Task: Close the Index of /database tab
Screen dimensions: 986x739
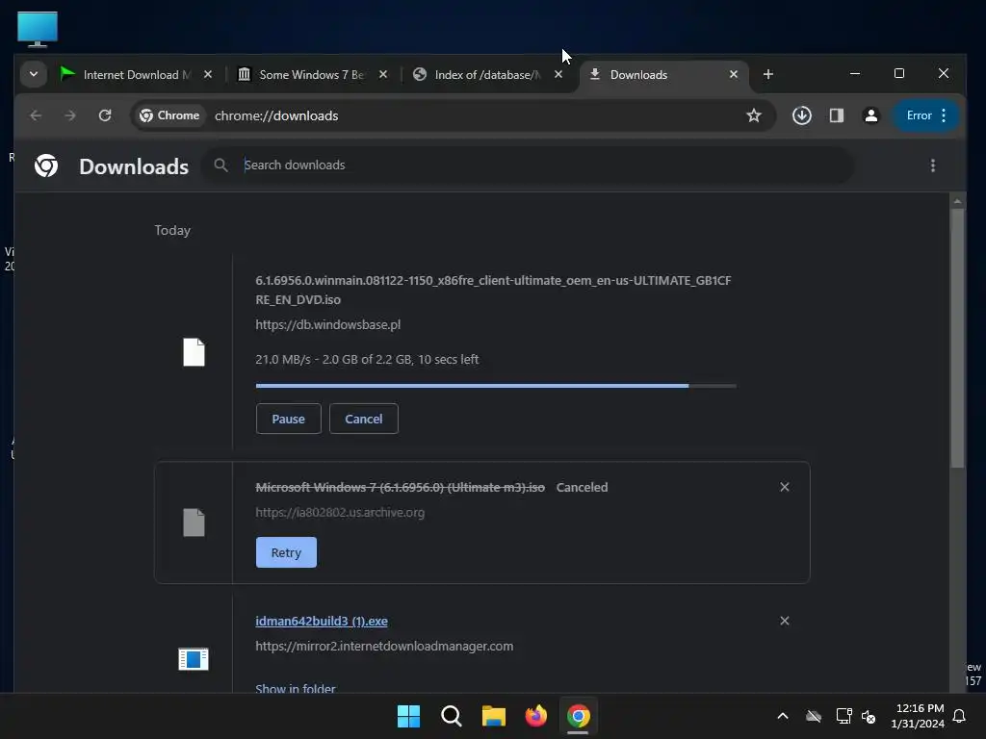Action: click(558, 75)
